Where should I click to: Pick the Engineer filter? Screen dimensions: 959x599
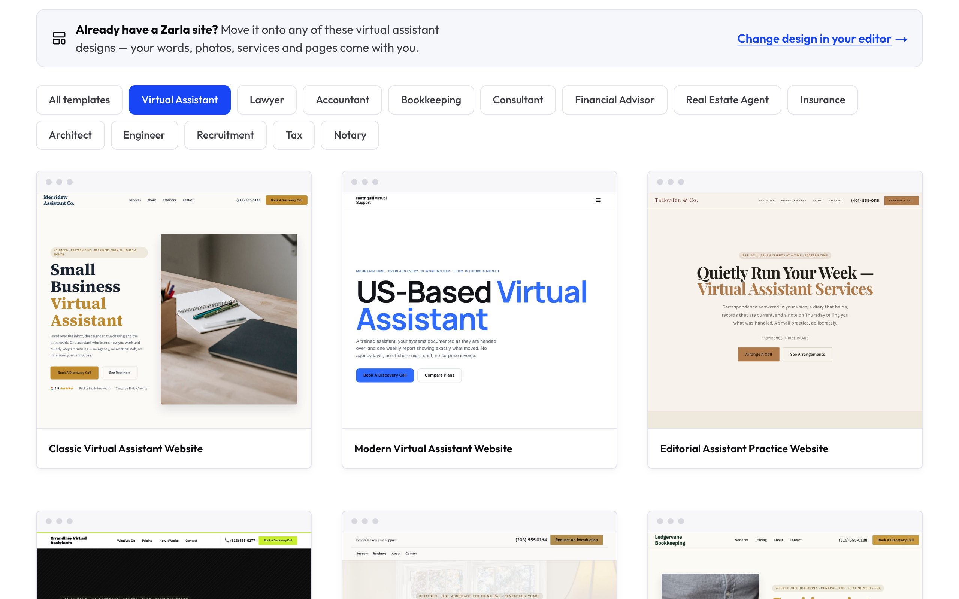point(144,135)
